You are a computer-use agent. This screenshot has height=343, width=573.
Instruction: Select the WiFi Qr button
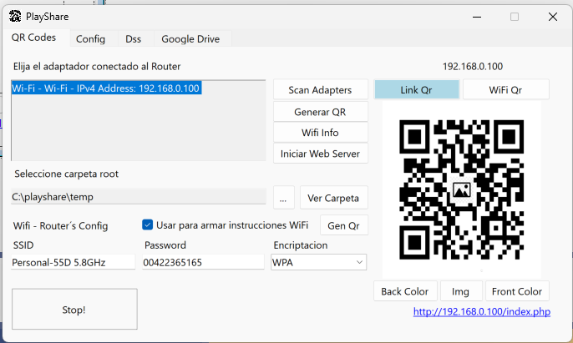[506, 90]
